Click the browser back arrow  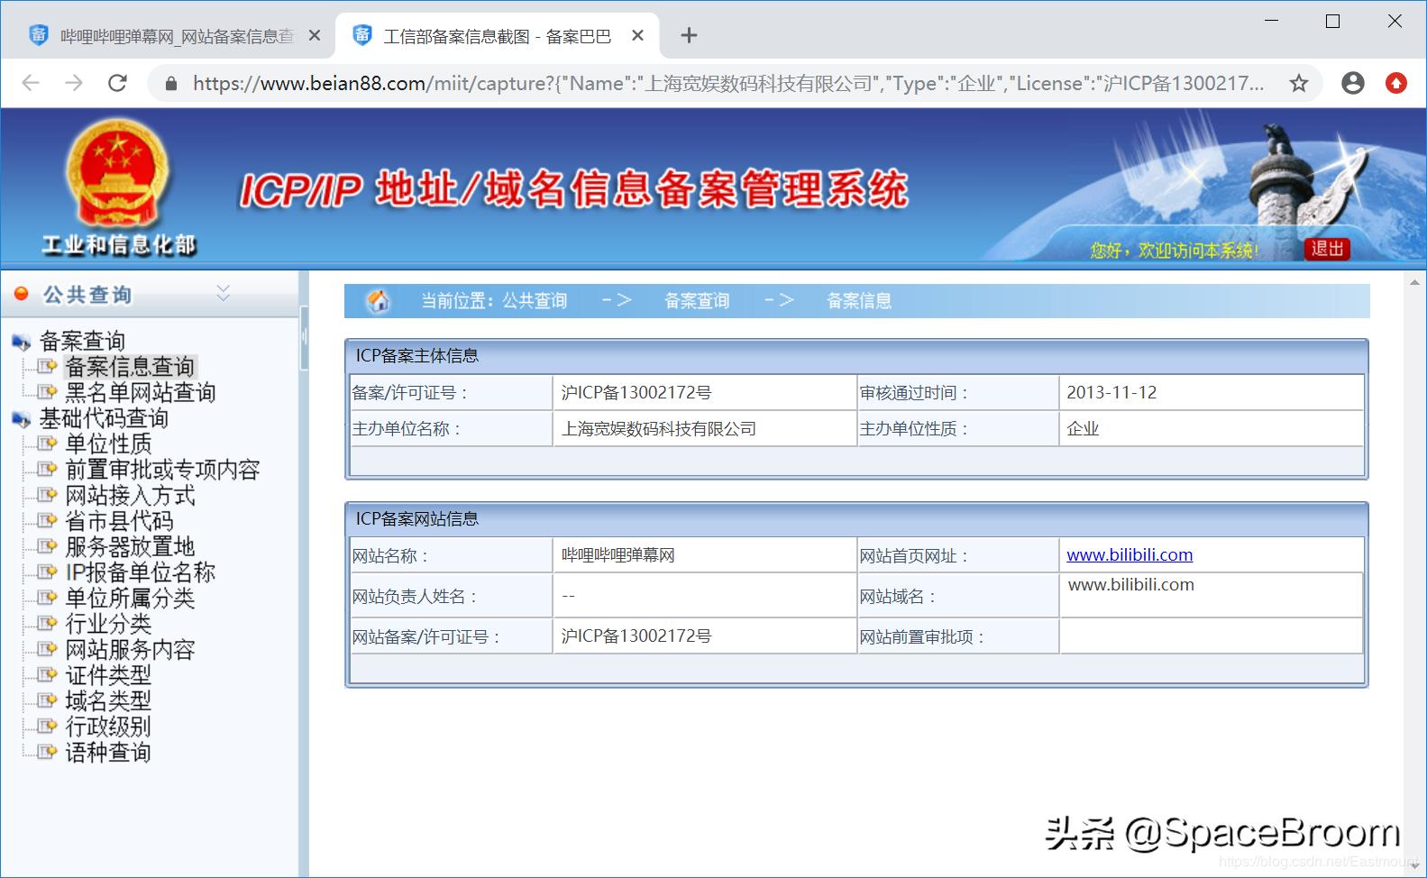coord(31,83)
